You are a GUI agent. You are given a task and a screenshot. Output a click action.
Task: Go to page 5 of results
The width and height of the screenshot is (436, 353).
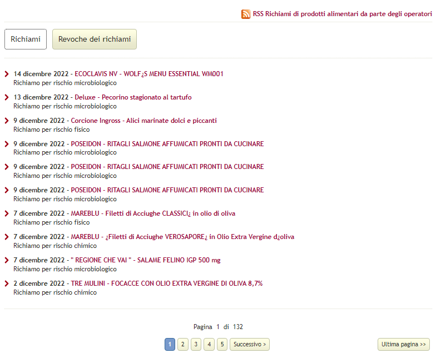pyautogui.click(x=222, y=345)
